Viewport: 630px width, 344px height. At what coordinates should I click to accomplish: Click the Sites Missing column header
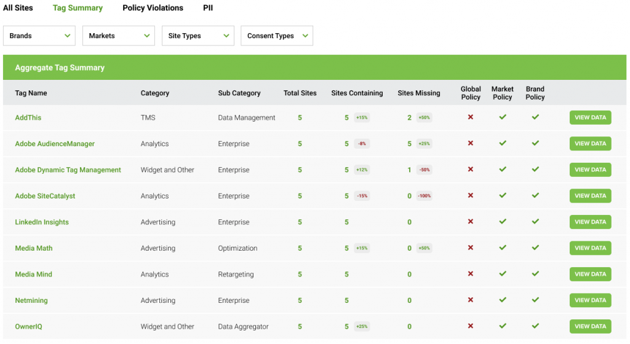(418, 93)
